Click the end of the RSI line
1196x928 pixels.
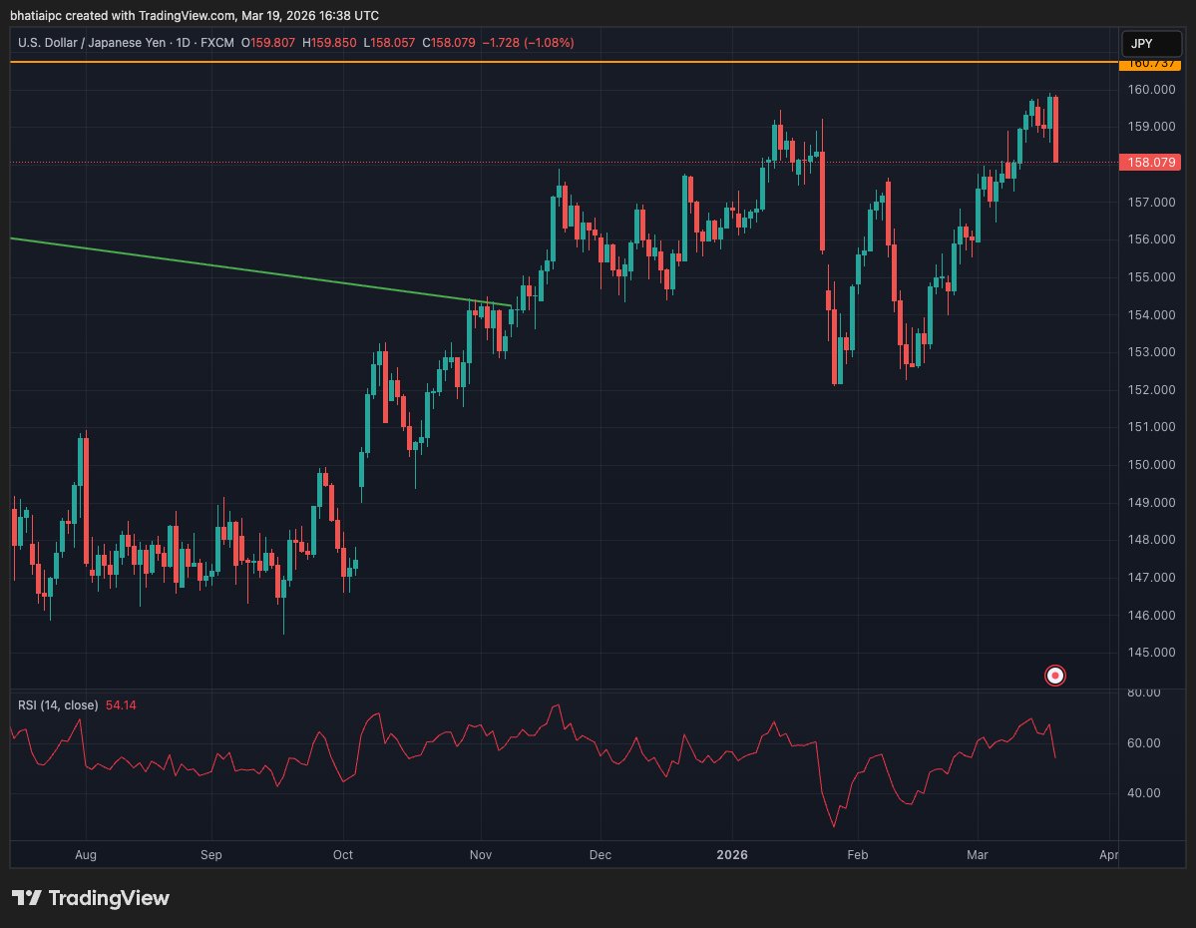click(x=1055, y=757)
